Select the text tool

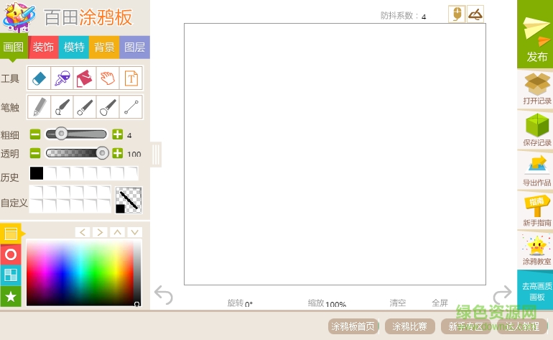[x=131, y=78]
